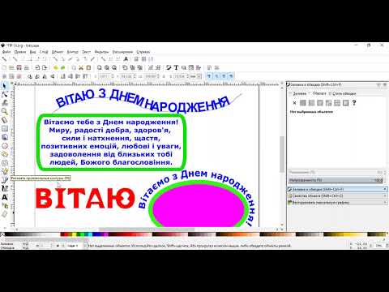Select the Selector arrow tool
The image size is (389, 292).
[4, 86]
